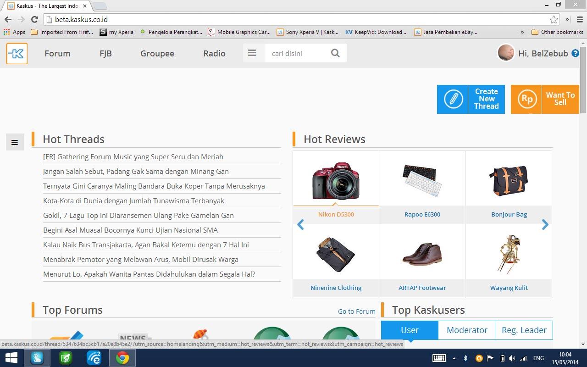
Task: Open the Imported From Firefox bookmarks folder
Action: (62, 32)
